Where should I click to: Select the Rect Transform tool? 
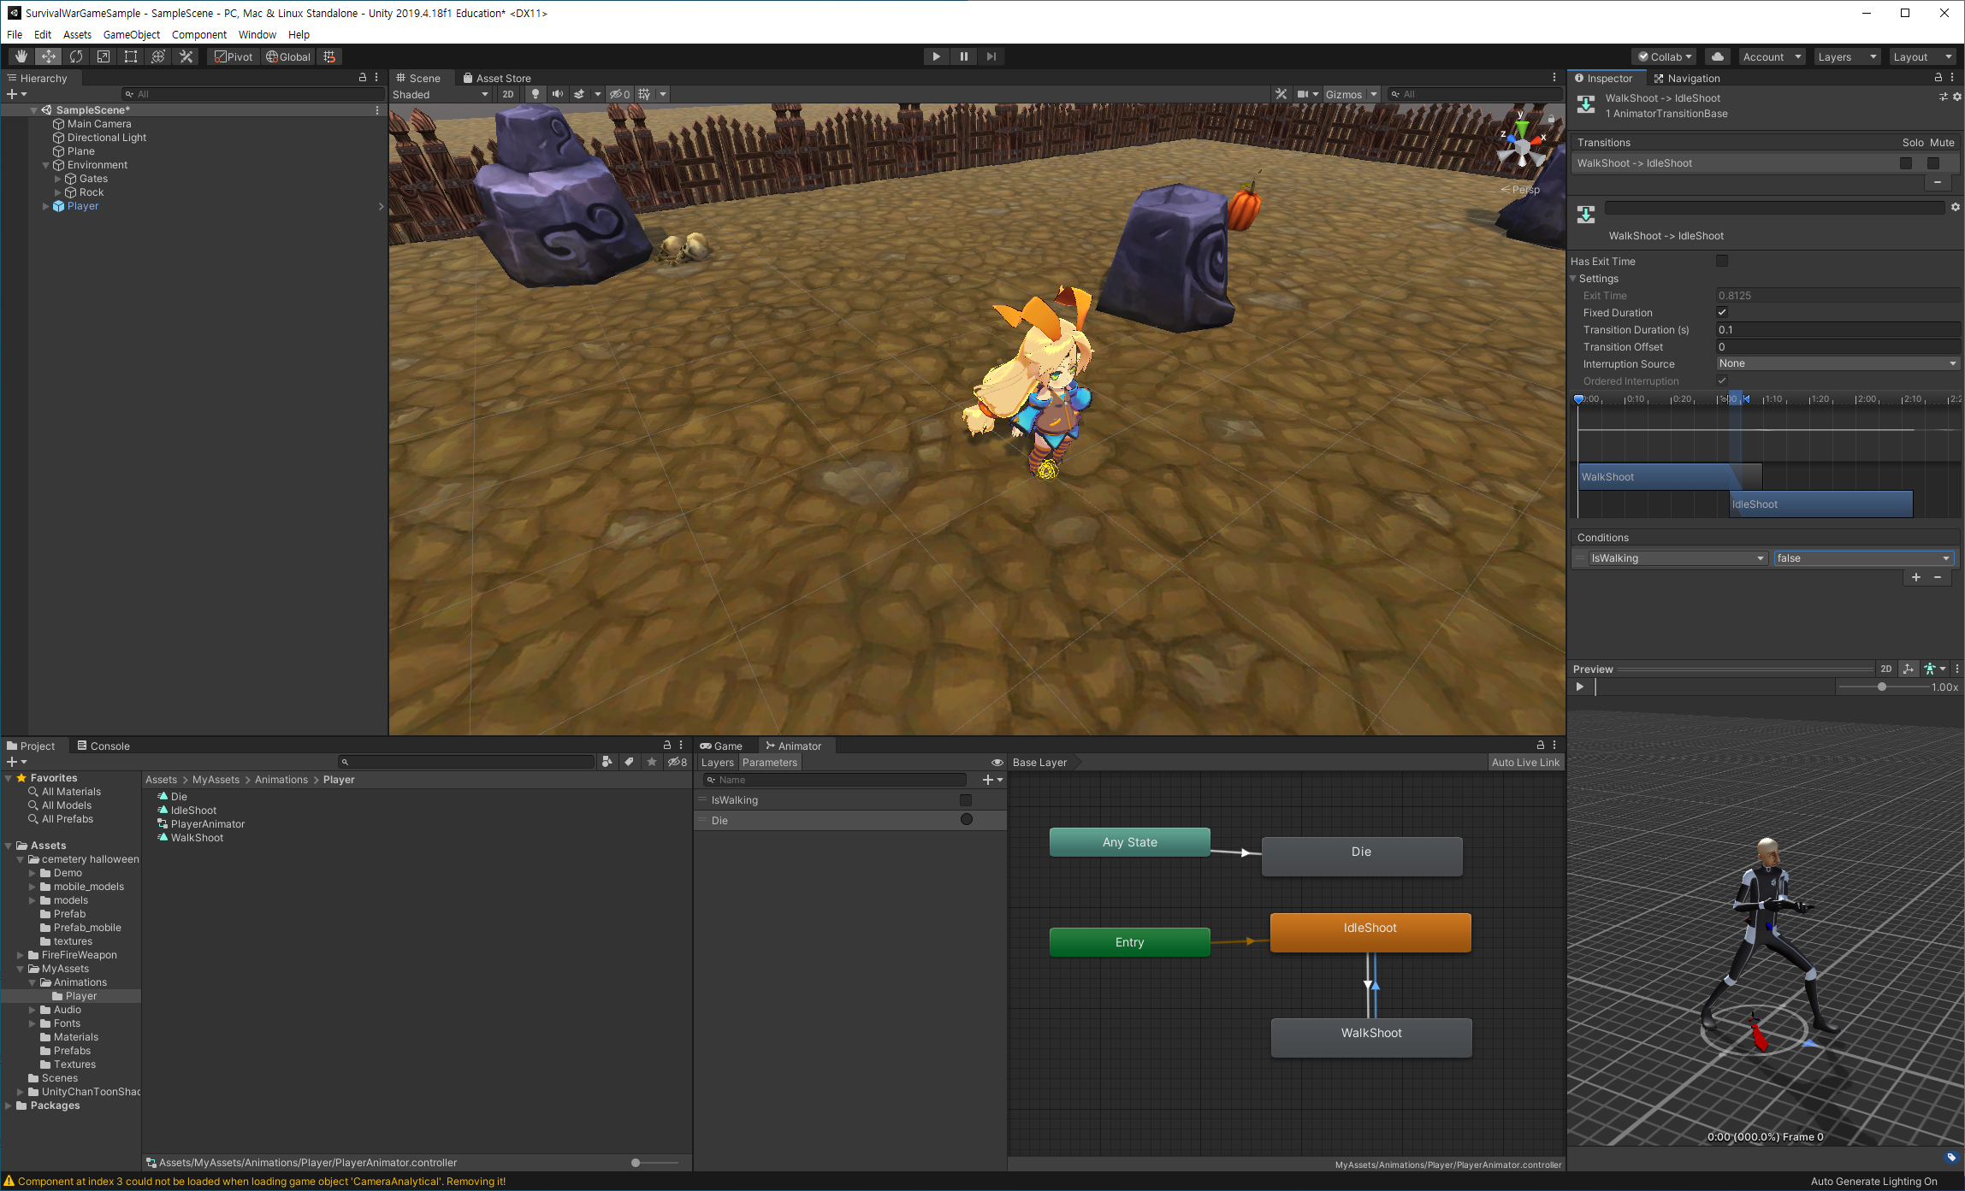tap(131, 56)
